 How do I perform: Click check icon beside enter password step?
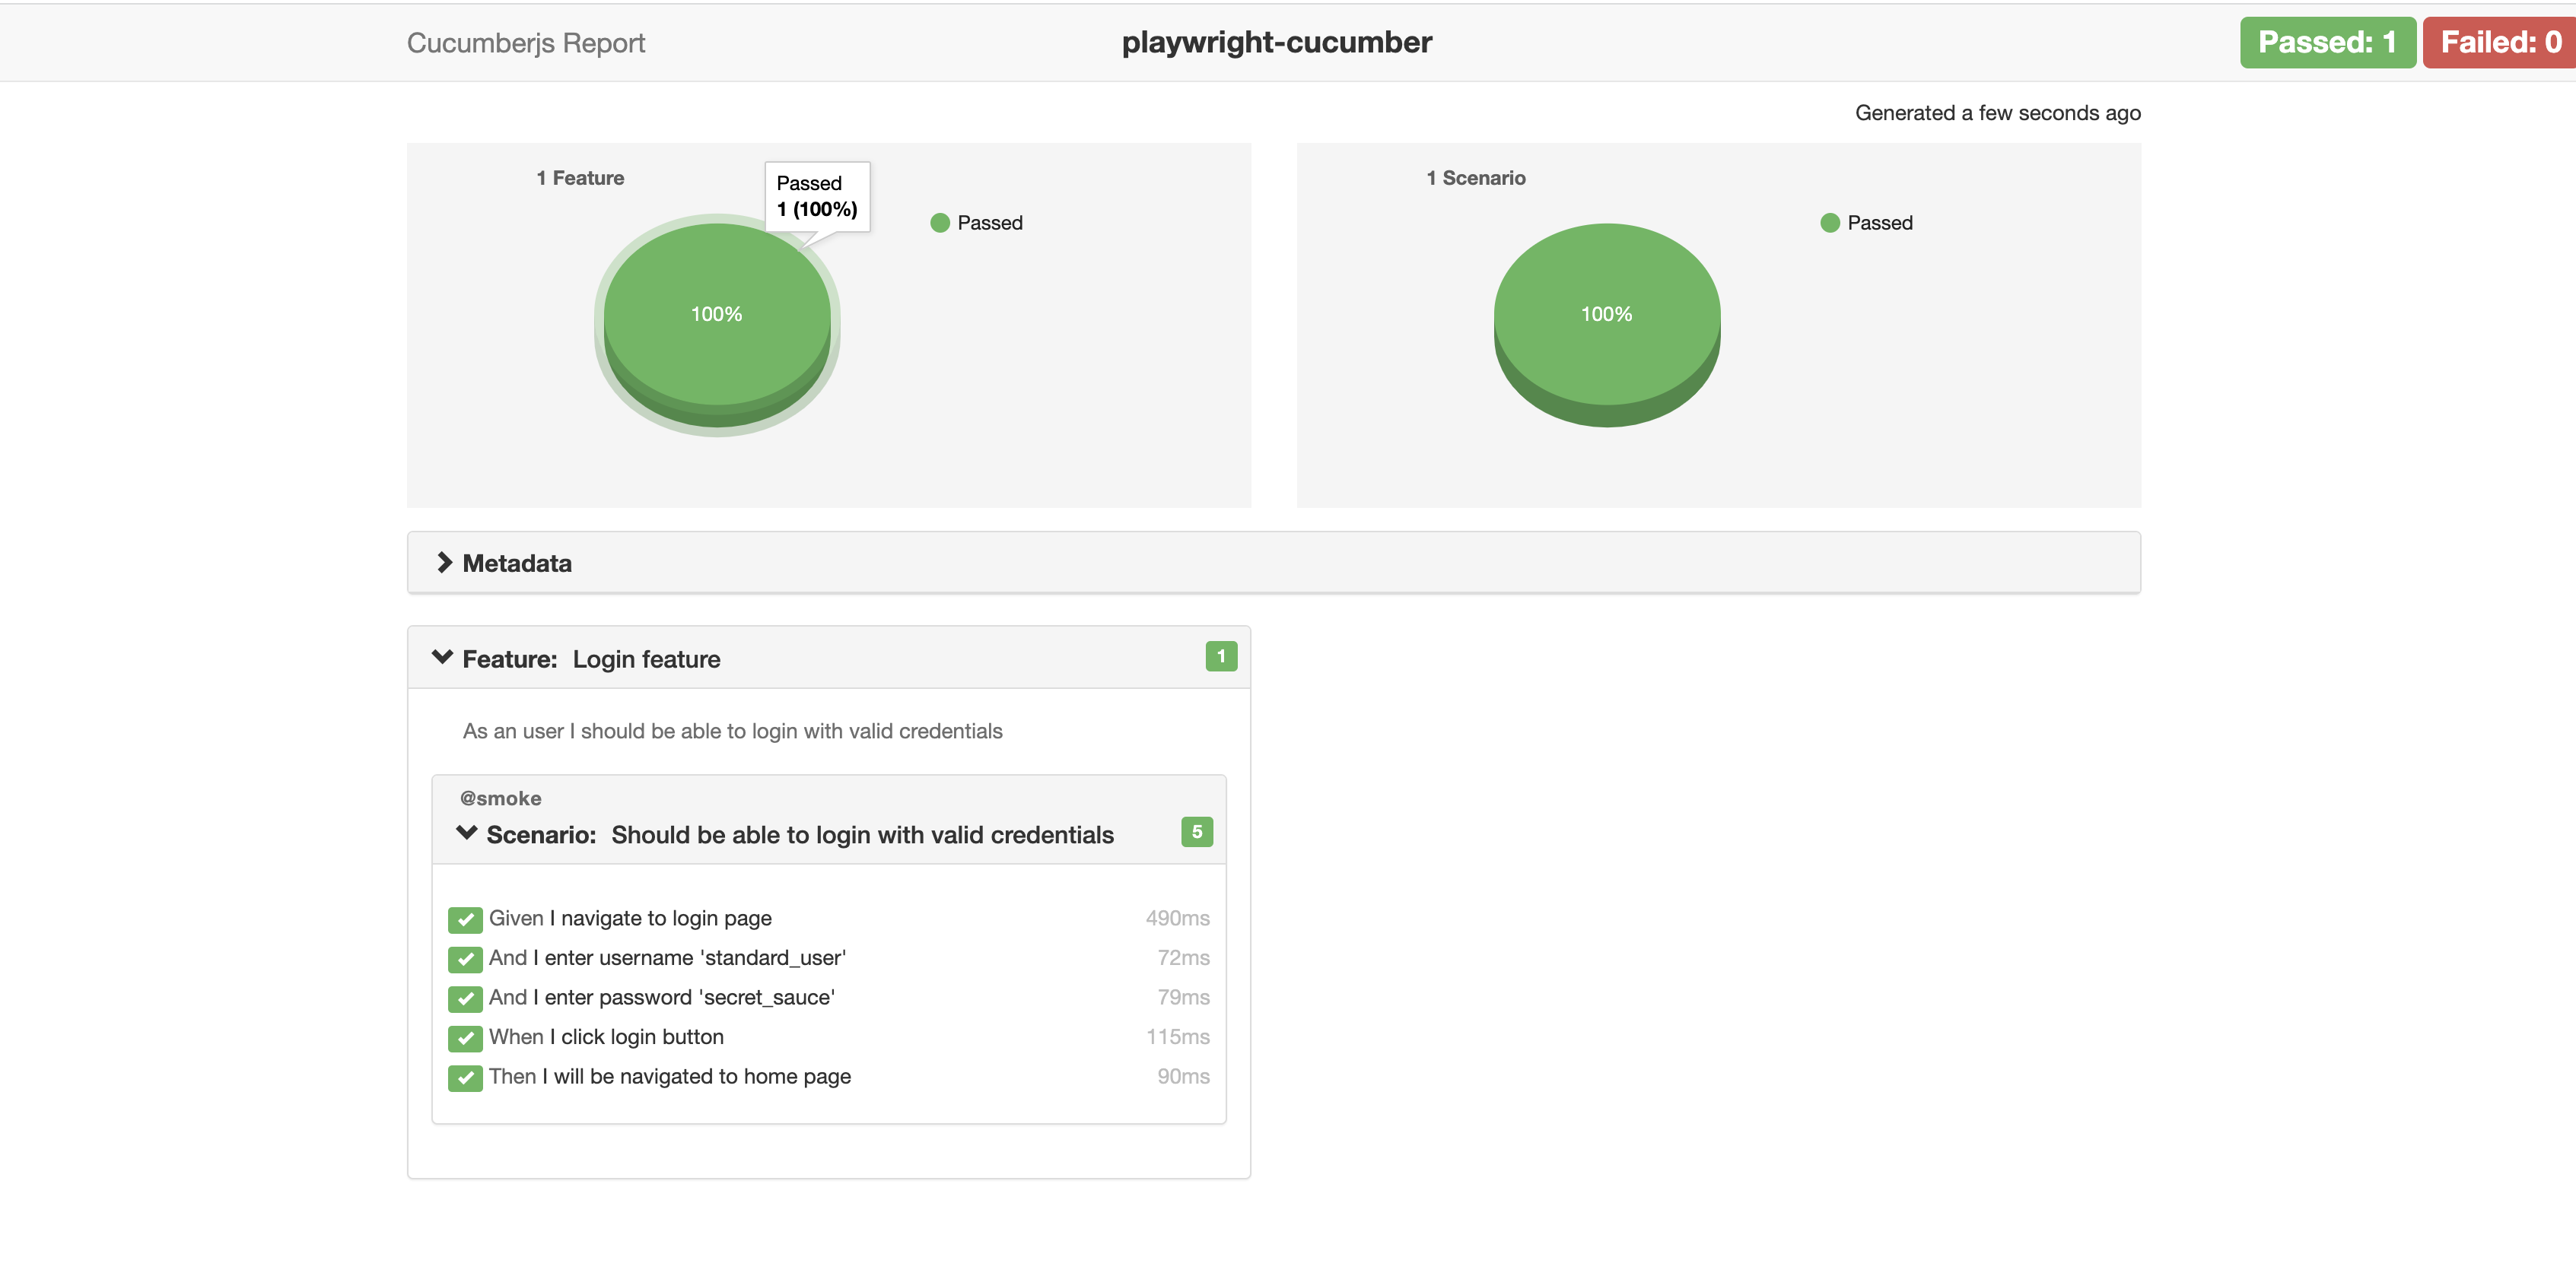[465, 998]
